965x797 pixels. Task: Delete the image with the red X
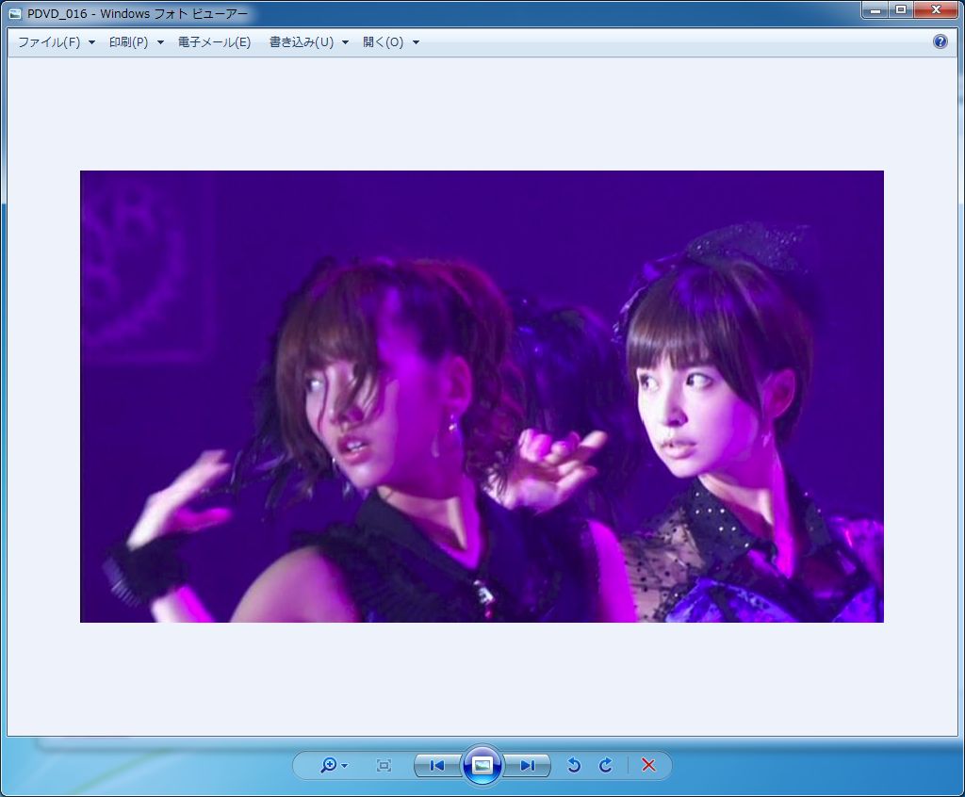click(648, 765)
